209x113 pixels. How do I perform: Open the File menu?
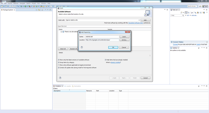(2, 3)
